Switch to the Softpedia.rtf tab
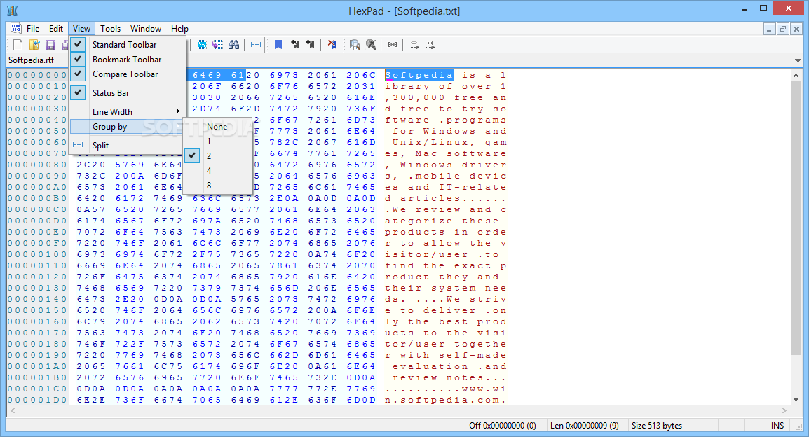Image resolution: width=809 pixels, height=437 pixels. click(31, 60)
